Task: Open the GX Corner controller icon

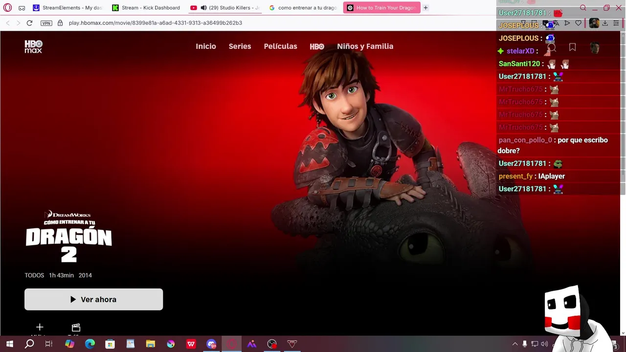Action: click(22, 8)
